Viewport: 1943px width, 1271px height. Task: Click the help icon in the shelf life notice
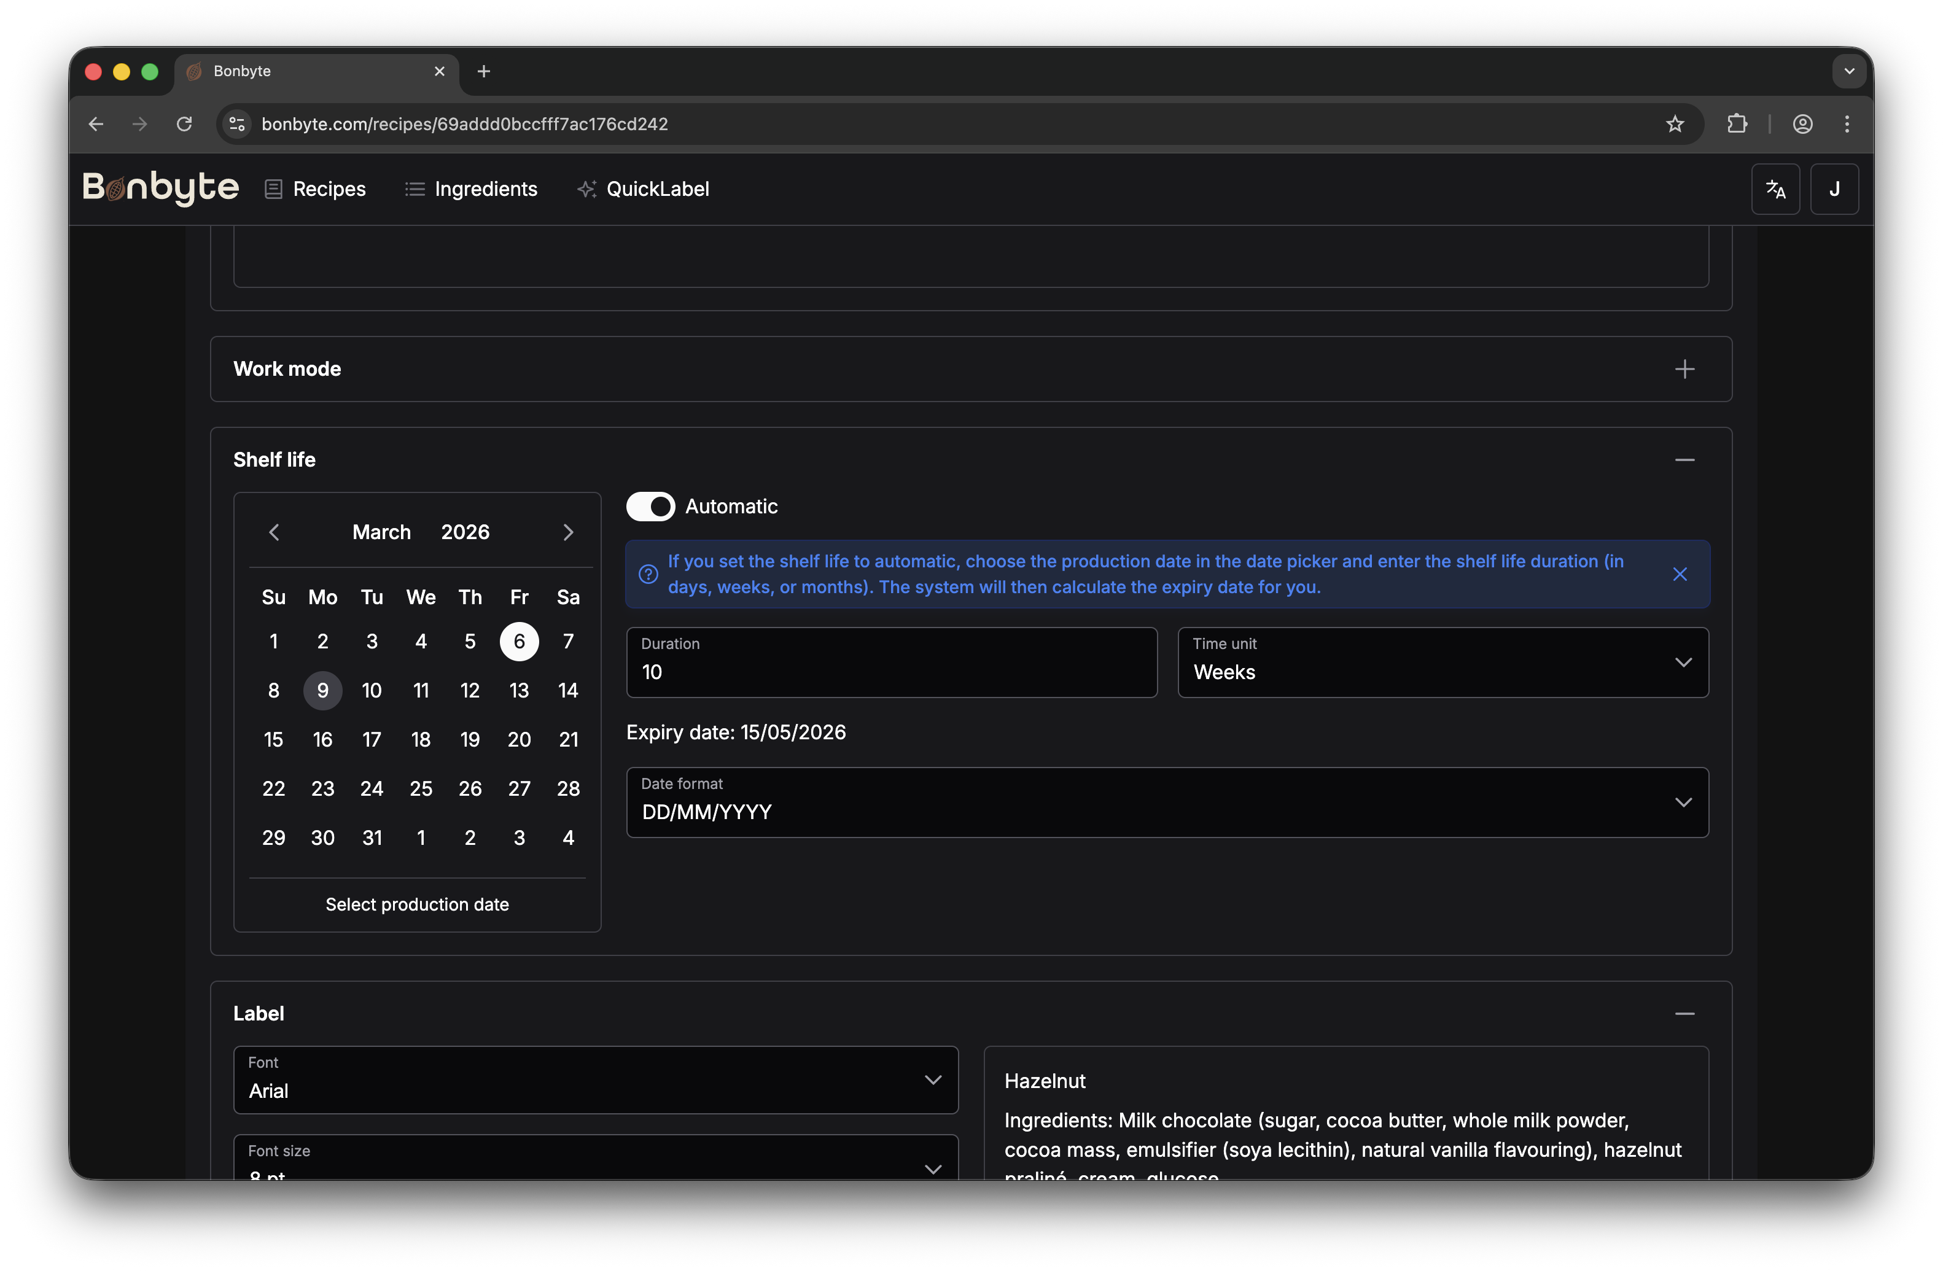point(647,574)
